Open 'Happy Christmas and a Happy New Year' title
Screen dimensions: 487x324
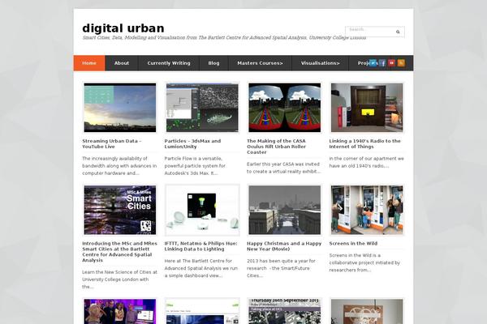click(x=284, y=246)
